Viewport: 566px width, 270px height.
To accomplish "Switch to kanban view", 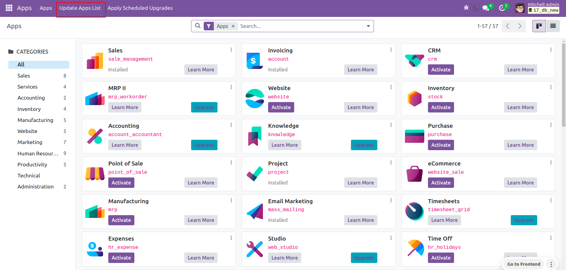I will coord(539,26).
